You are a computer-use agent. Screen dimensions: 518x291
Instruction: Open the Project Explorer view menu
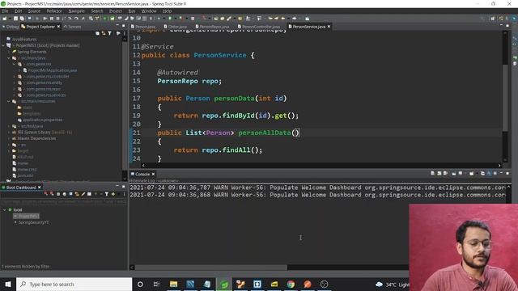click(x=124, y=33)
